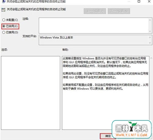This screenshot has width=153, height=140.
Task: Click the 确定 button
Action: (108, 136)
